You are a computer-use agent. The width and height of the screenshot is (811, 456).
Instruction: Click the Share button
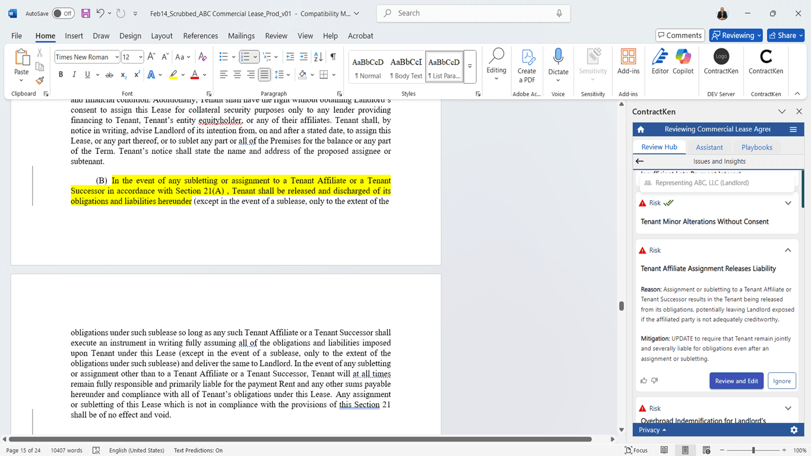pyautogui.click(x=785, y=36)
